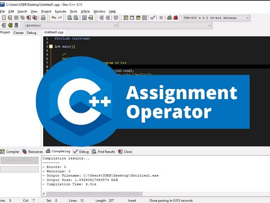Screen dimensions: 270x203
Task: Open the Search menu
Action: pos(22,11)
